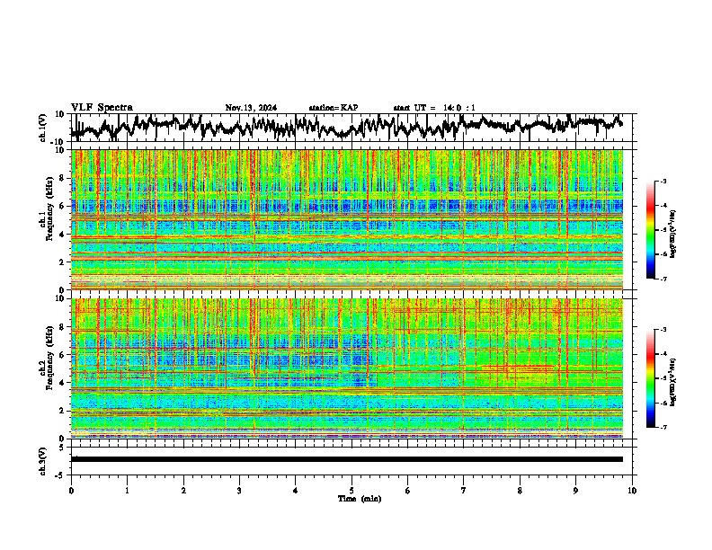
Task: Click the "ch.3(V)" axis label
Action: tap(43, 461)
